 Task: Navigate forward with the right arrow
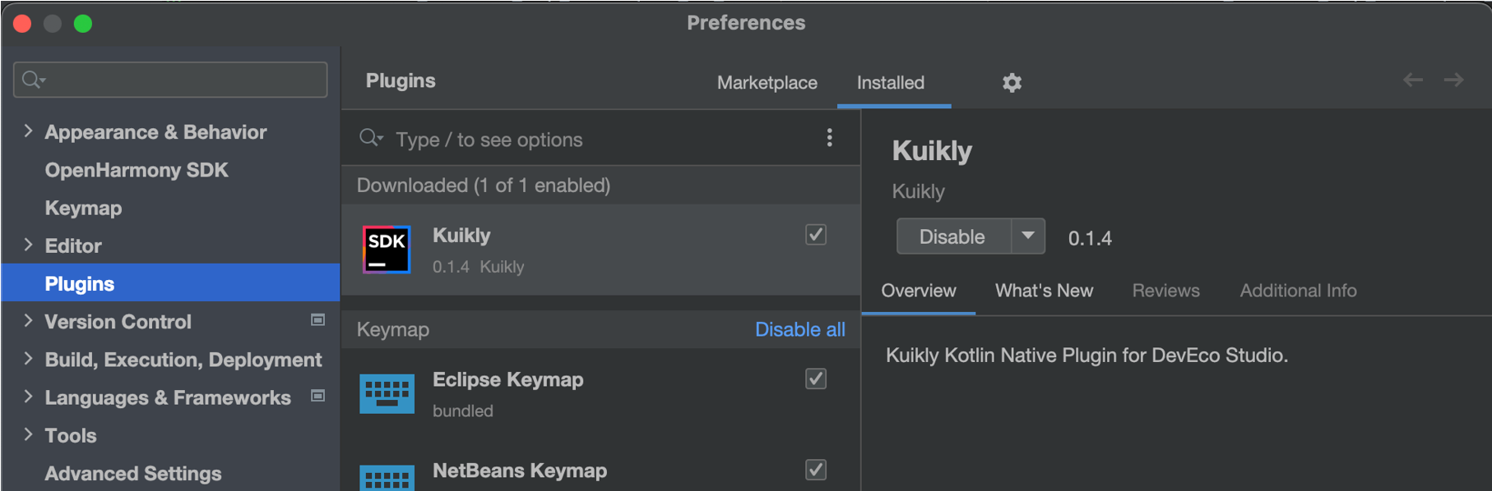(x=1453, y=80)
